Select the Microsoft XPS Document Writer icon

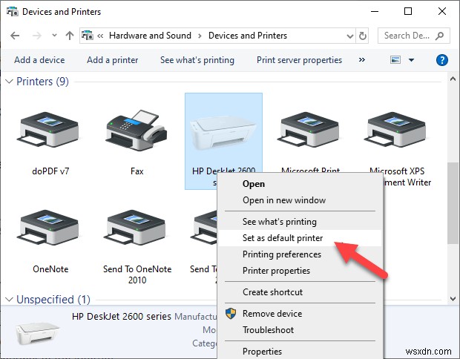click(395, 129)
